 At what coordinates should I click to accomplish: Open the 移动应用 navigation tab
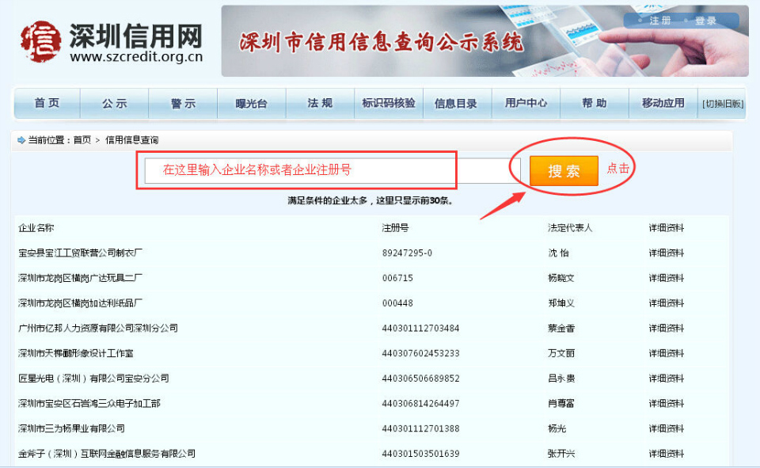663,103
